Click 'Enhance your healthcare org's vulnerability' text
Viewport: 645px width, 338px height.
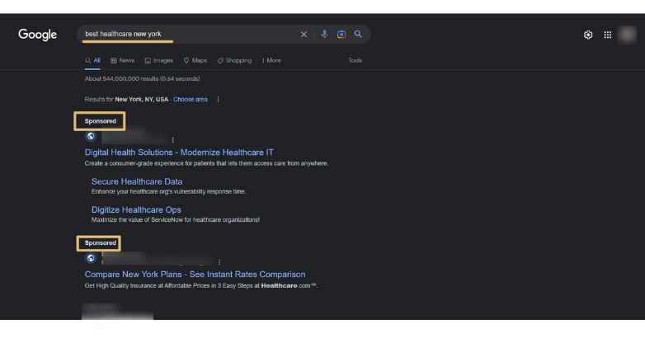click(x=168, y=191)
